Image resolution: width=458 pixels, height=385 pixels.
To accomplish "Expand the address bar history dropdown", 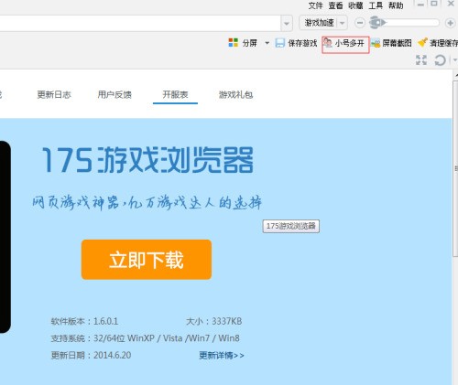I will pyautogui.click(x=287, y=23).
